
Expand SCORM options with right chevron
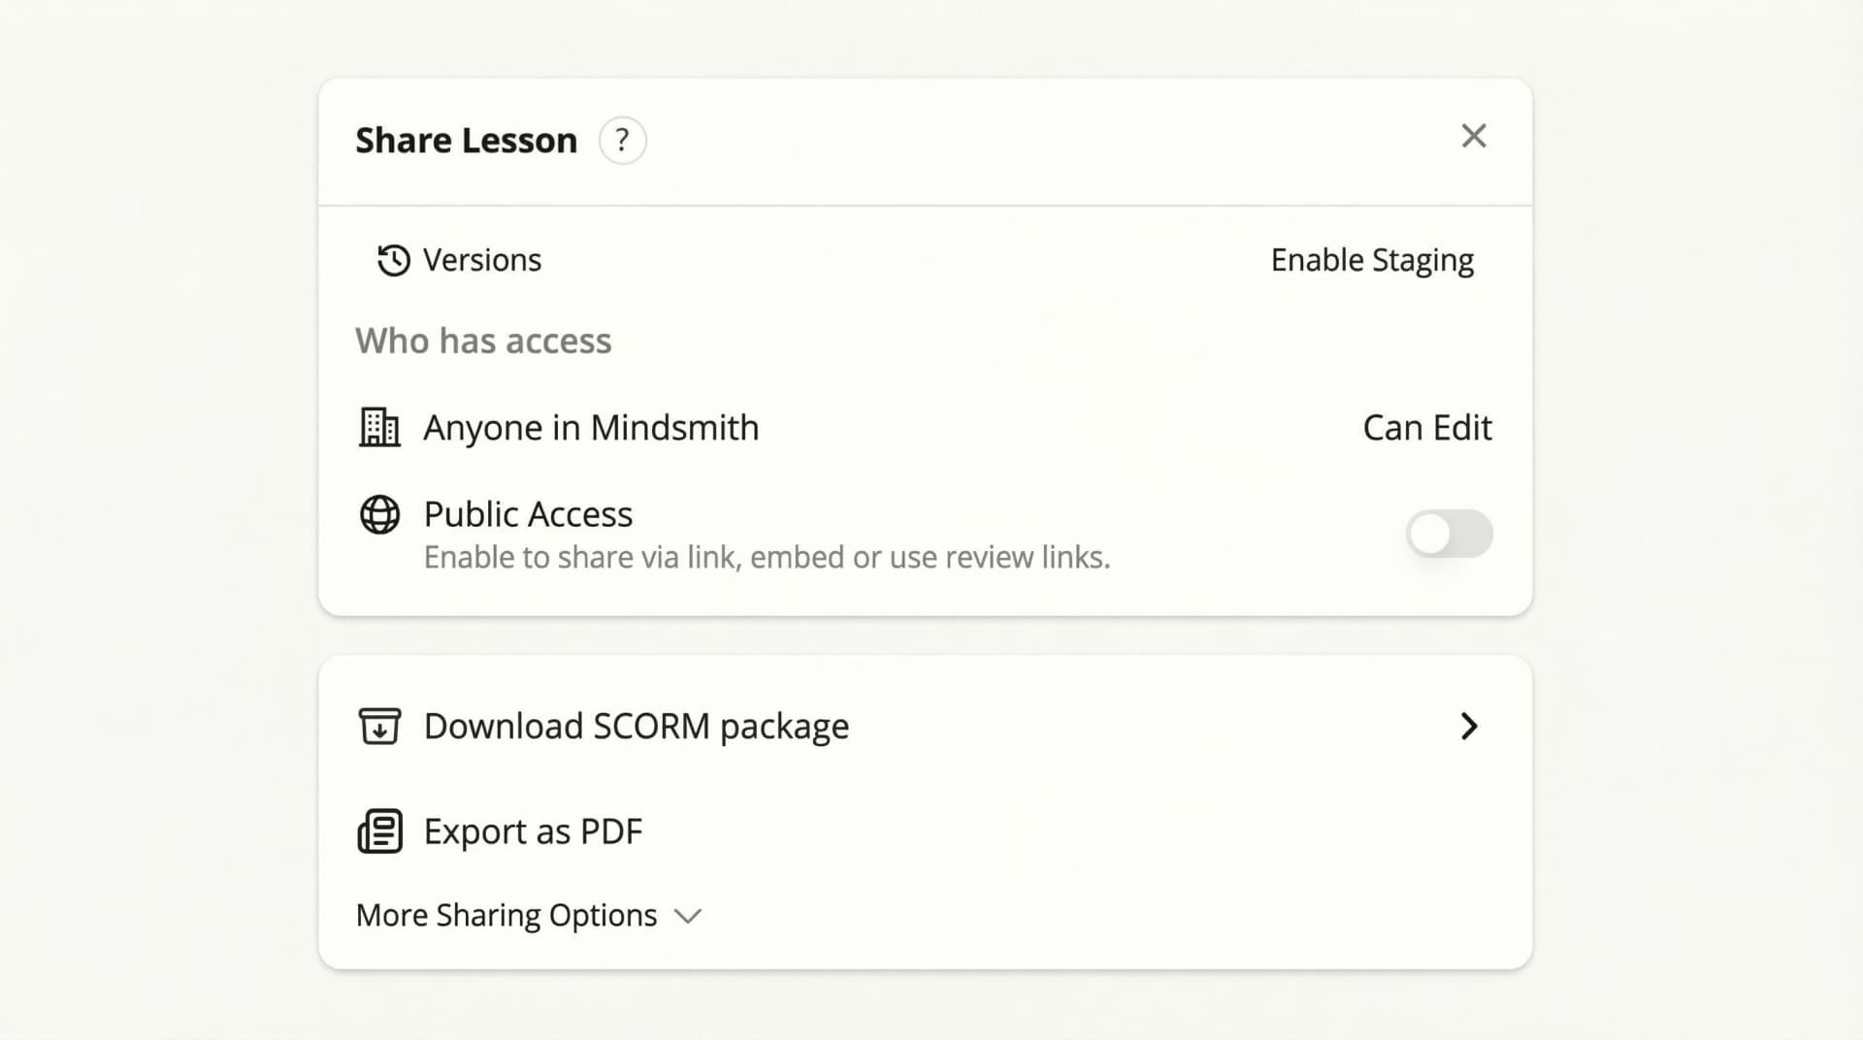1469,726
